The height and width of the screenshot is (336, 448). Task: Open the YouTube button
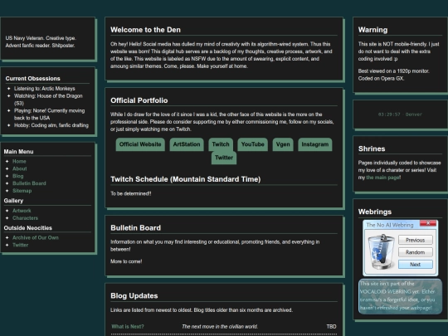coord(252,144)
